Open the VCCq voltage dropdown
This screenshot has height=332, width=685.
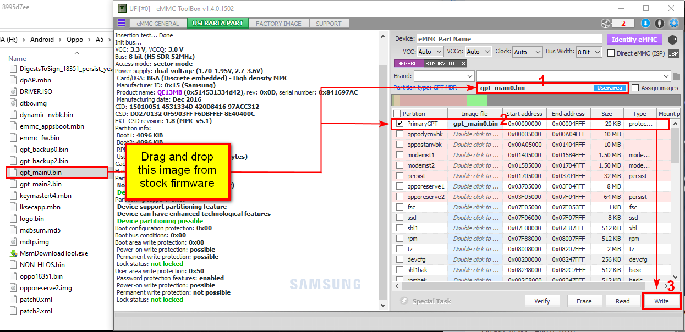click(478, 52)
